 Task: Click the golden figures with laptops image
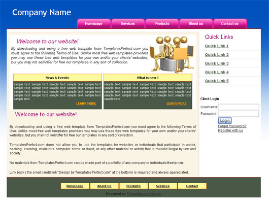click(172, 54)
